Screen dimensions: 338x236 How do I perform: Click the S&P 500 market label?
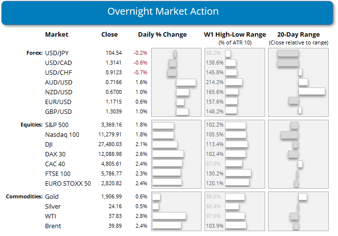(56, 125)
